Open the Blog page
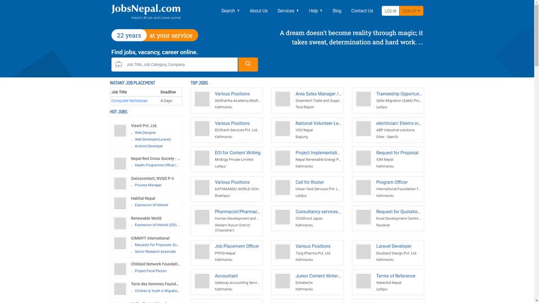 point(337,11)
